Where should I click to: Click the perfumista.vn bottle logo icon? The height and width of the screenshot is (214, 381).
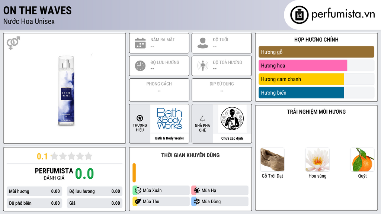click(x=300, y=15)
